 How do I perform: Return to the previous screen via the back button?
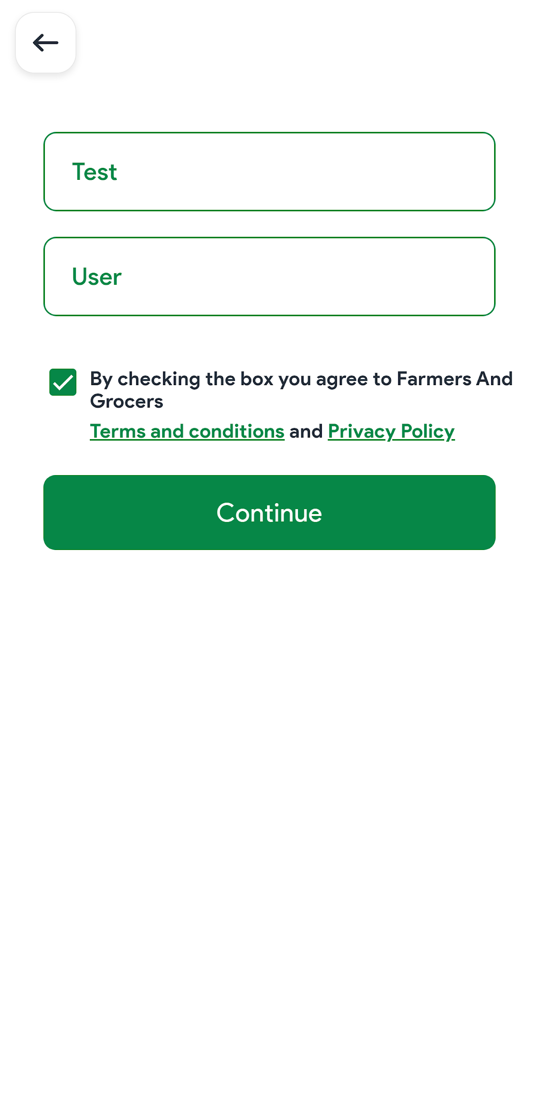pyautogui.click(x=45, y=43)
